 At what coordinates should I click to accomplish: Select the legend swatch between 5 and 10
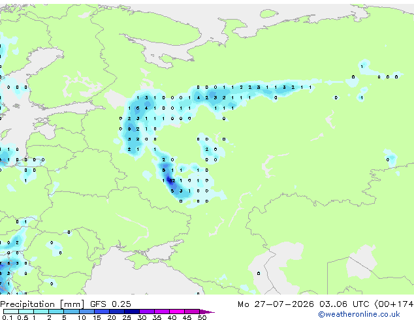pyautogui.click(x=72, y=312)
